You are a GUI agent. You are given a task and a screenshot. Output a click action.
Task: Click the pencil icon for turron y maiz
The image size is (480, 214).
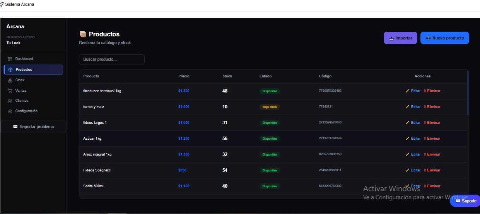coord(407,107)
